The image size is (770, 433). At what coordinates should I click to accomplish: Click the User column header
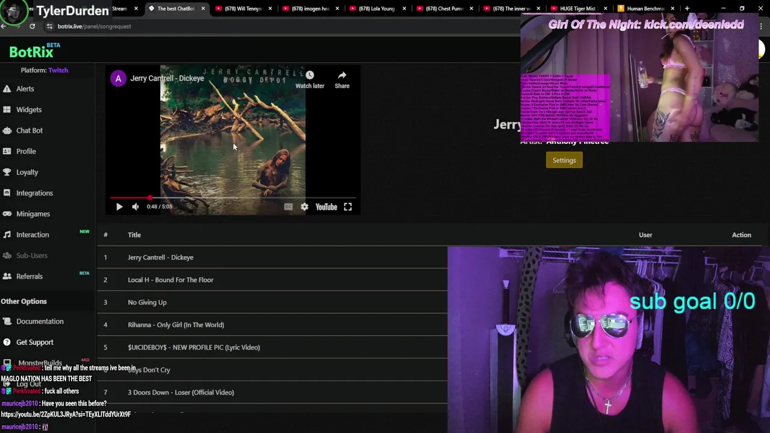[645, 235]
